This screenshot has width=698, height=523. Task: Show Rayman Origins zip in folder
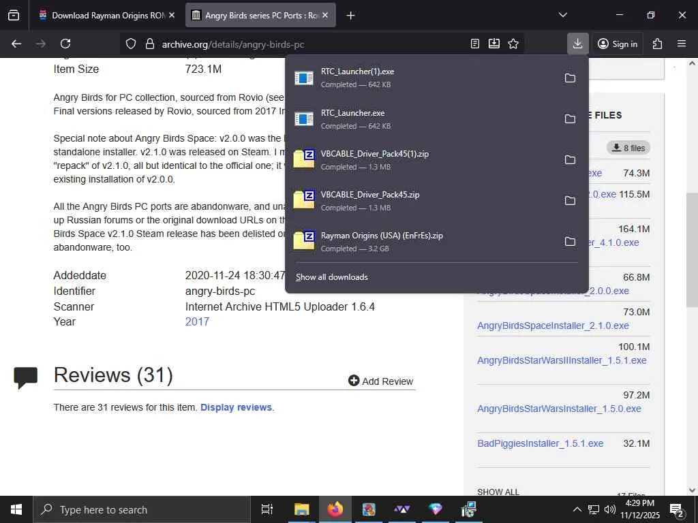[570, 242]
